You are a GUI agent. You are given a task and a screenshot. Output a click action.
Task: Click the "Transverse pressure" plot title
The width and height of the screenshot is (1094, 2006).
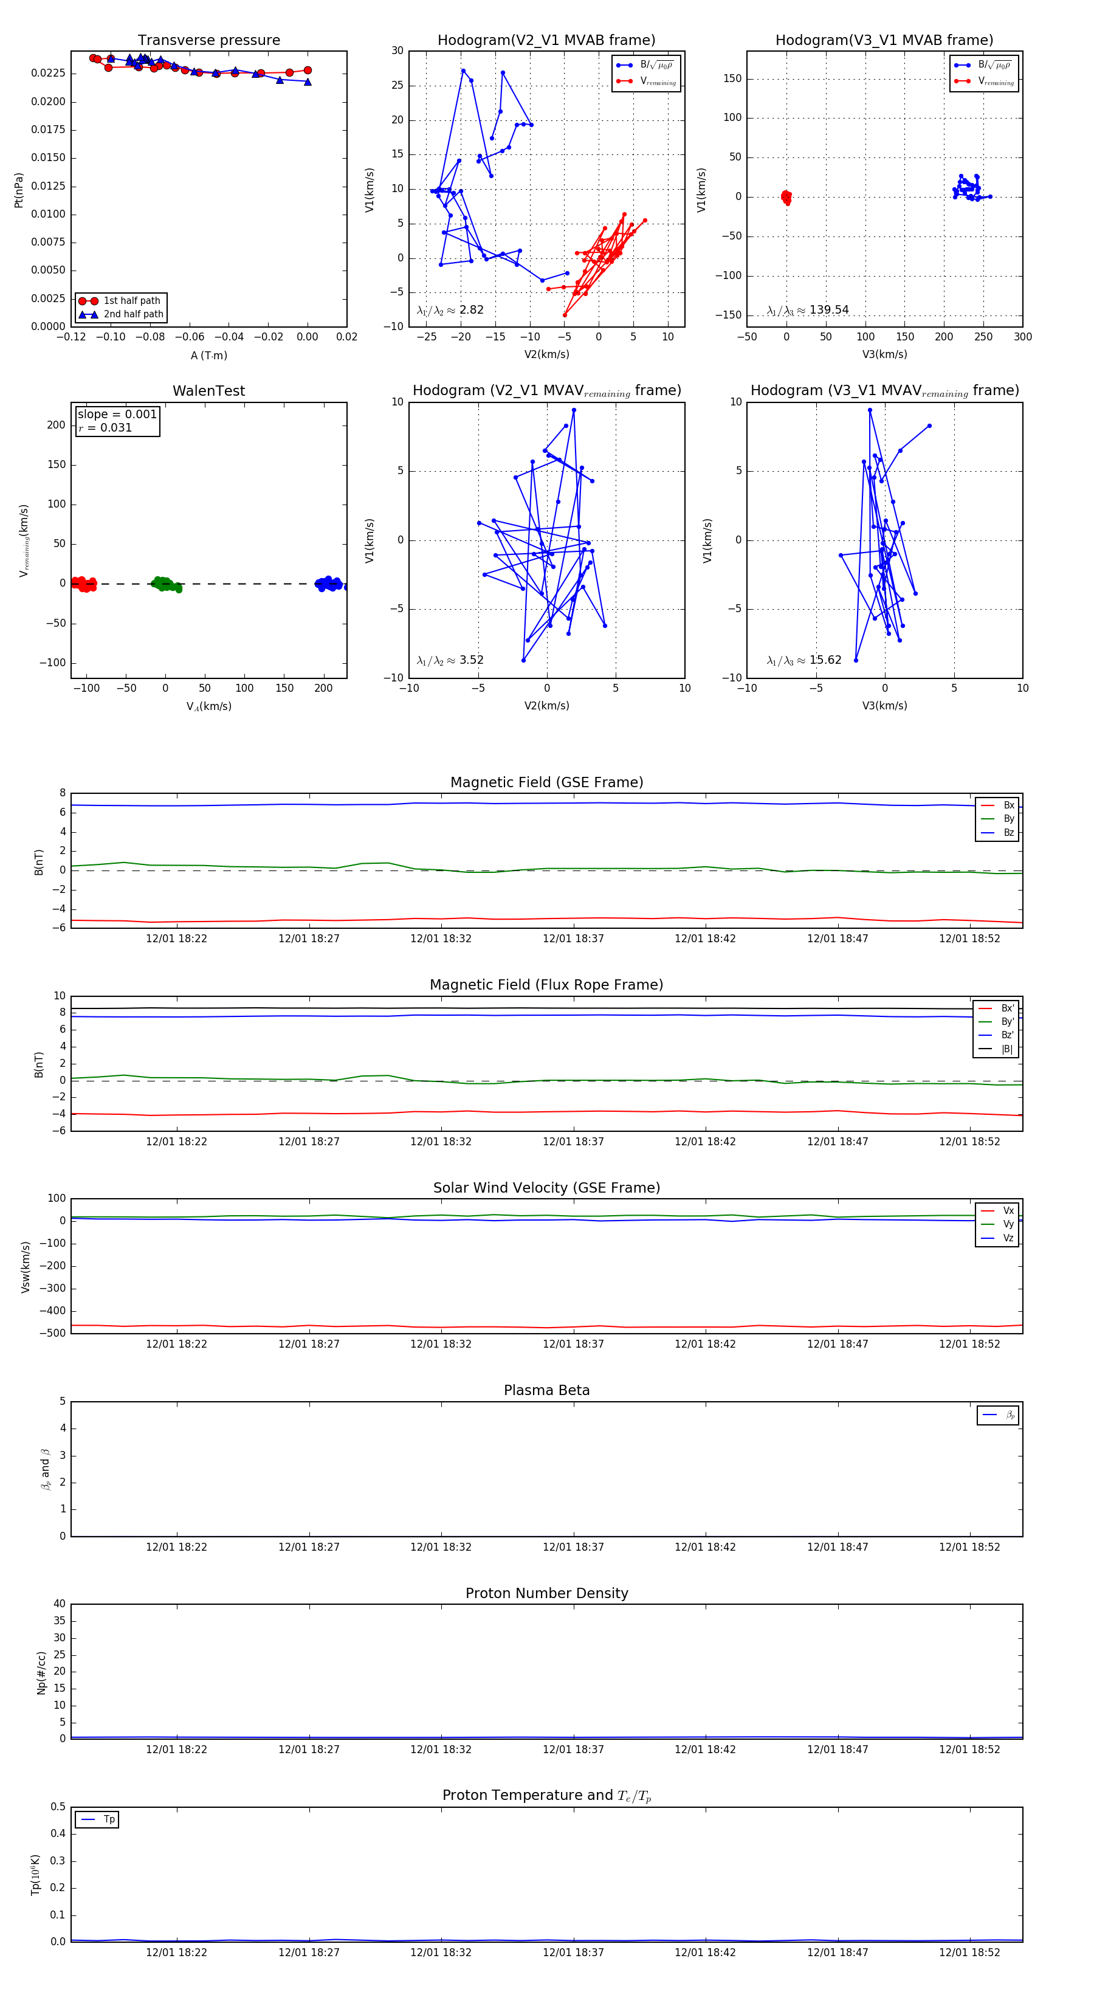pyautogui.click(x=208, y=41)
